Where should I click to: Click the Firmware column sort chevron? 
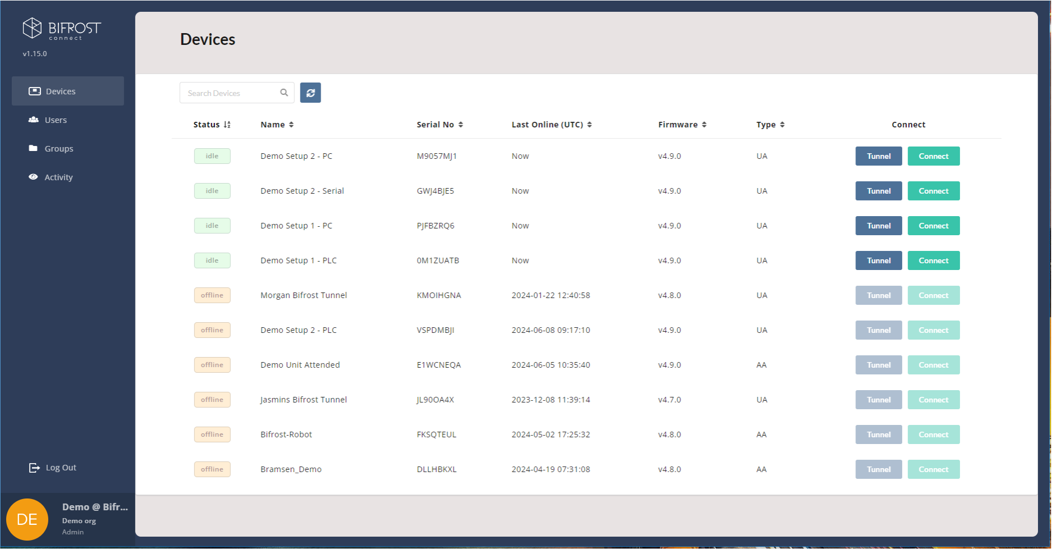point(705,124)
